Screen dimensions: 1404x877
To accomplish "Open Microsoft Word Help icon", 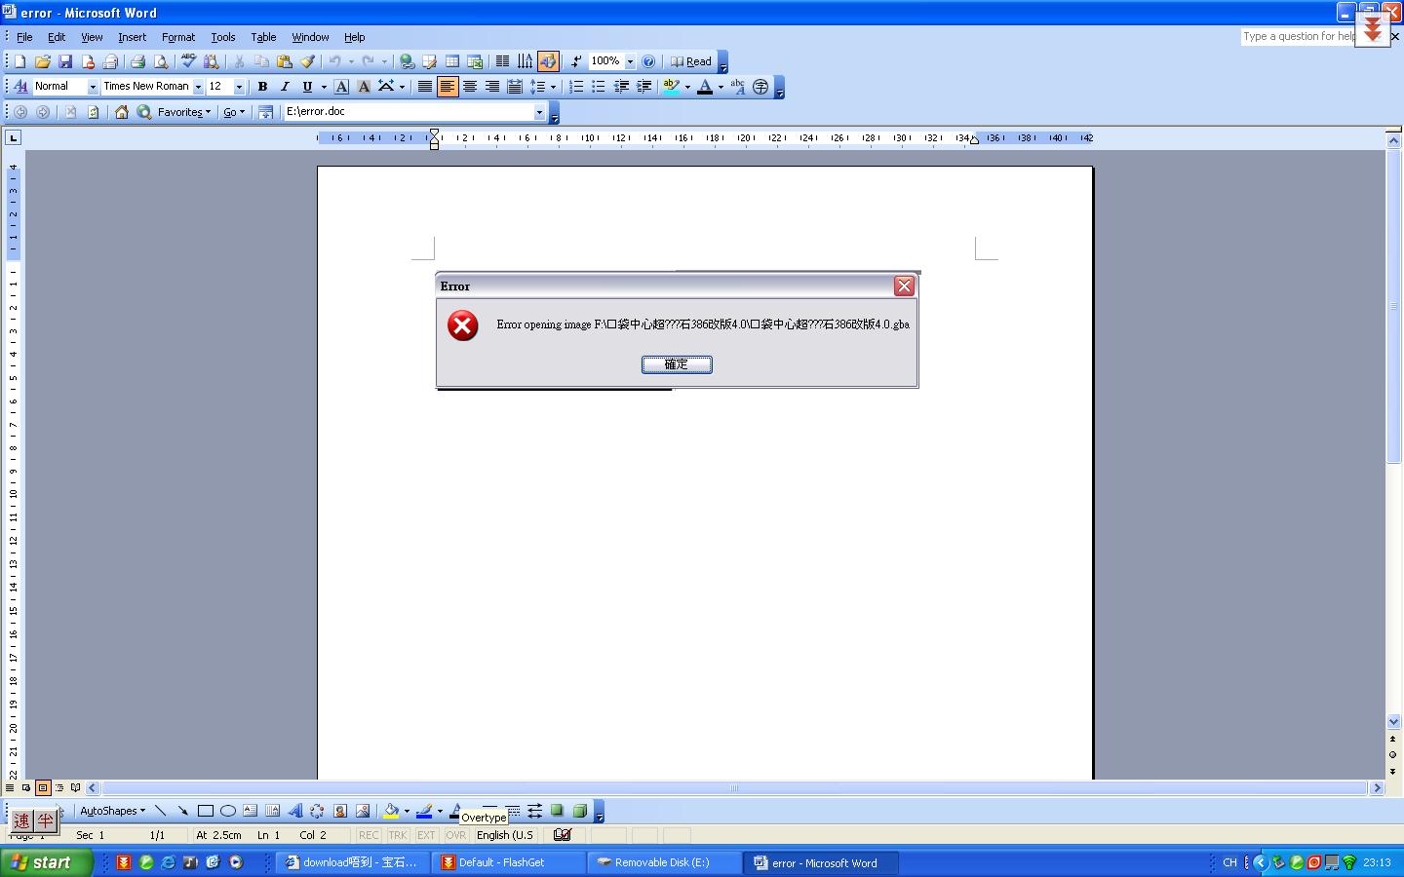I will (x=648, y=61).
